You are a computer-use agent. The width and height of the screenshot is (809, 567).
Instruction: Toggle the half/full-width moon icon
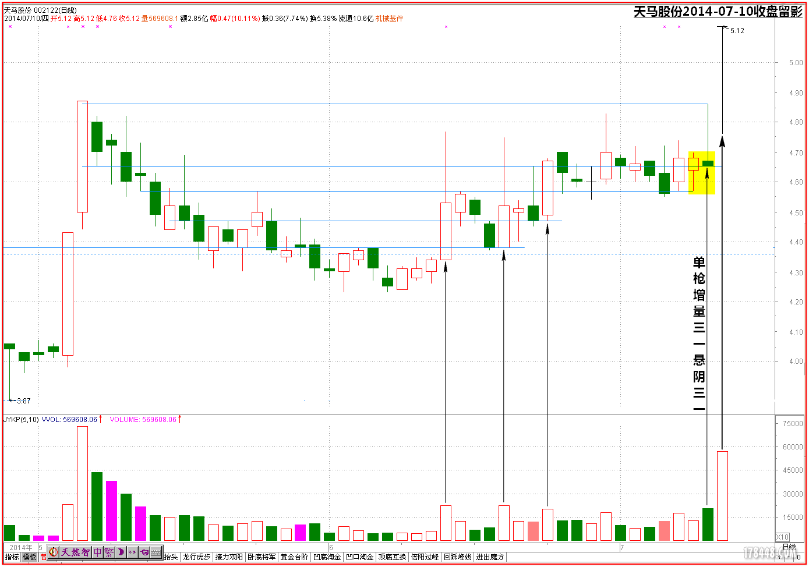click(121, 552)
